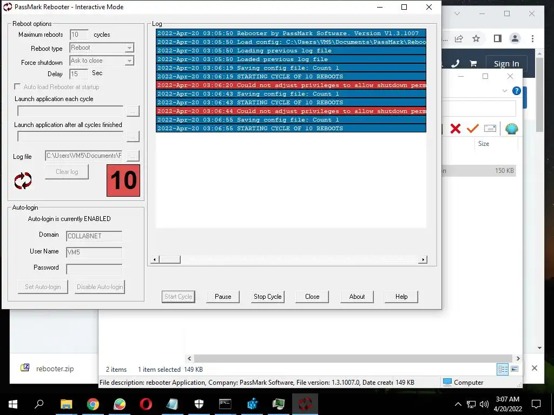The height and width of the screenshot is (415, 554).
Task: Open Windows taskbar search
Action: [x=39, y=404]
